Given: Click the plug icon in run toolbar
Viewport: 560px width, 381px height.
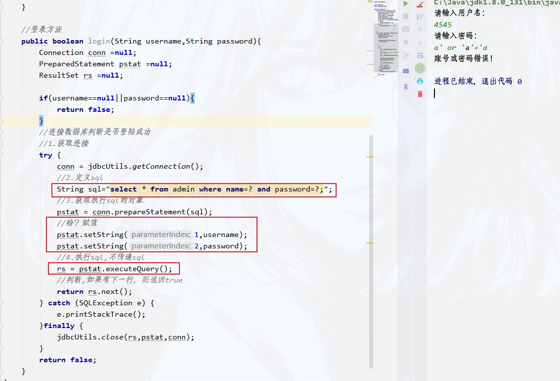Looking at the screenshot, I should 406,42.
